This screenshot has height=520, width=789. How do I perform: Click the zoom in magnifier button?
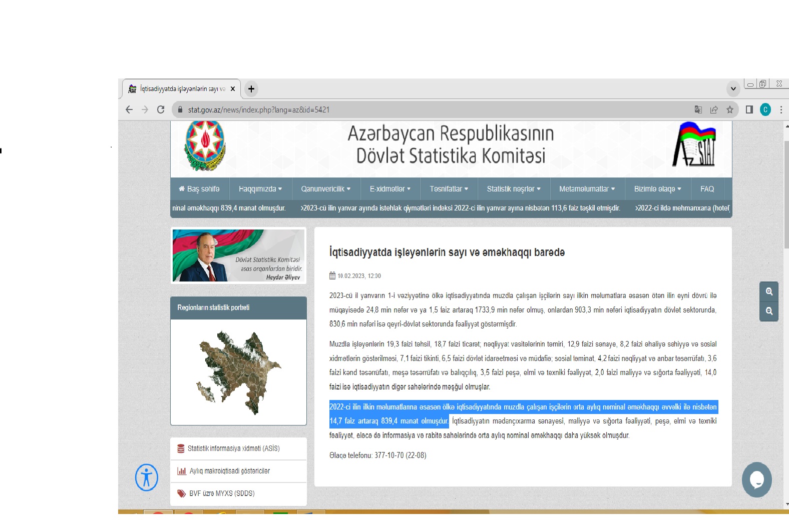[x=769, y=291]
